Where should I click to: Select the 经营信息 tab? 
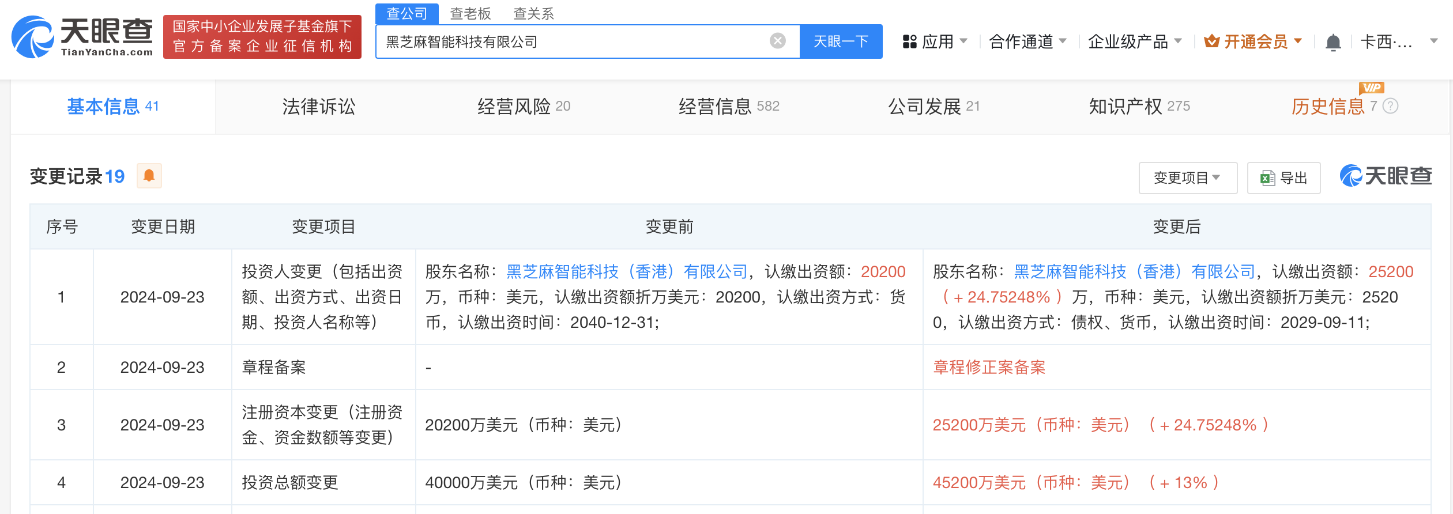point(729,107)
